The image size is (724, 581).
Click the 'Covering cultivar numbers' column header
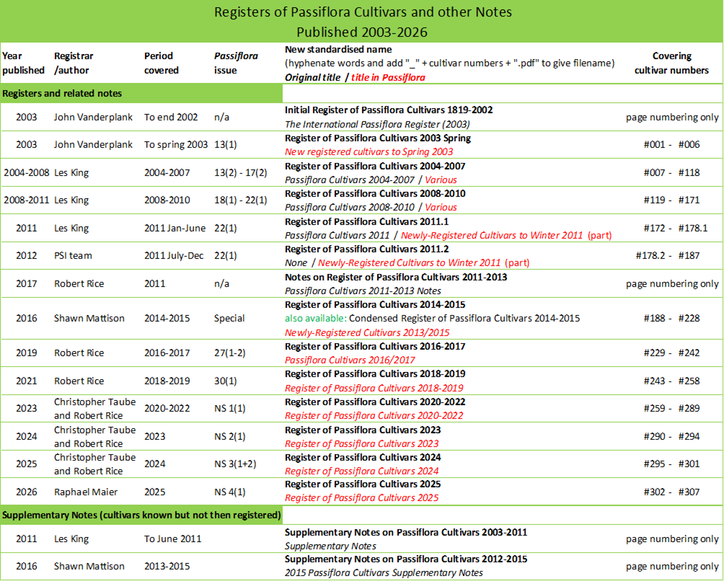click(671, 63)
